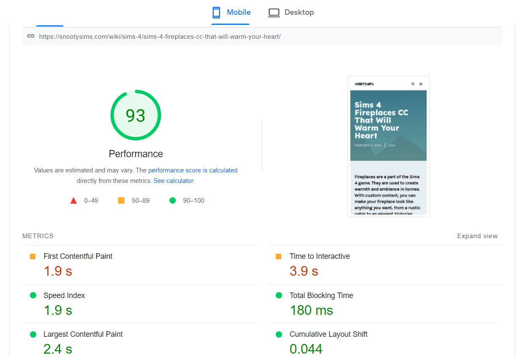Click Expand view above the metrics
The image size is (527, 357).
477,236
